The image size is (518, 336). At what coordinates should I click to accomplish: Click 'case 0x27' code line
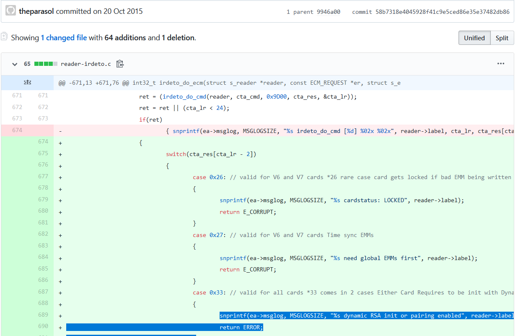[283, 235]
